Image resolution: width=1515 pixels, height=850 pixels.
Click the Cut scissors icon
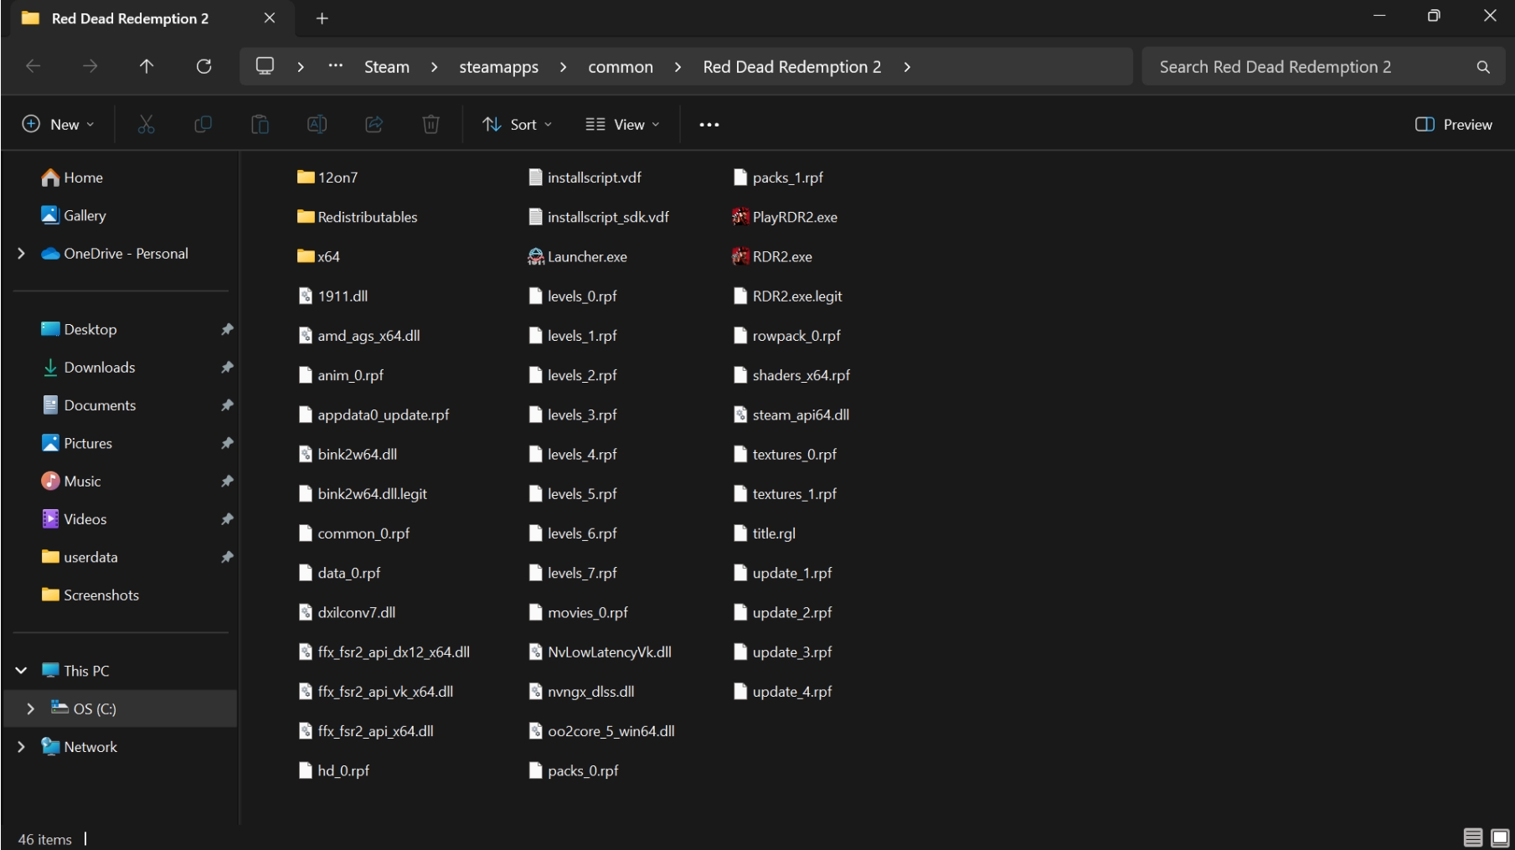(146, 124)
